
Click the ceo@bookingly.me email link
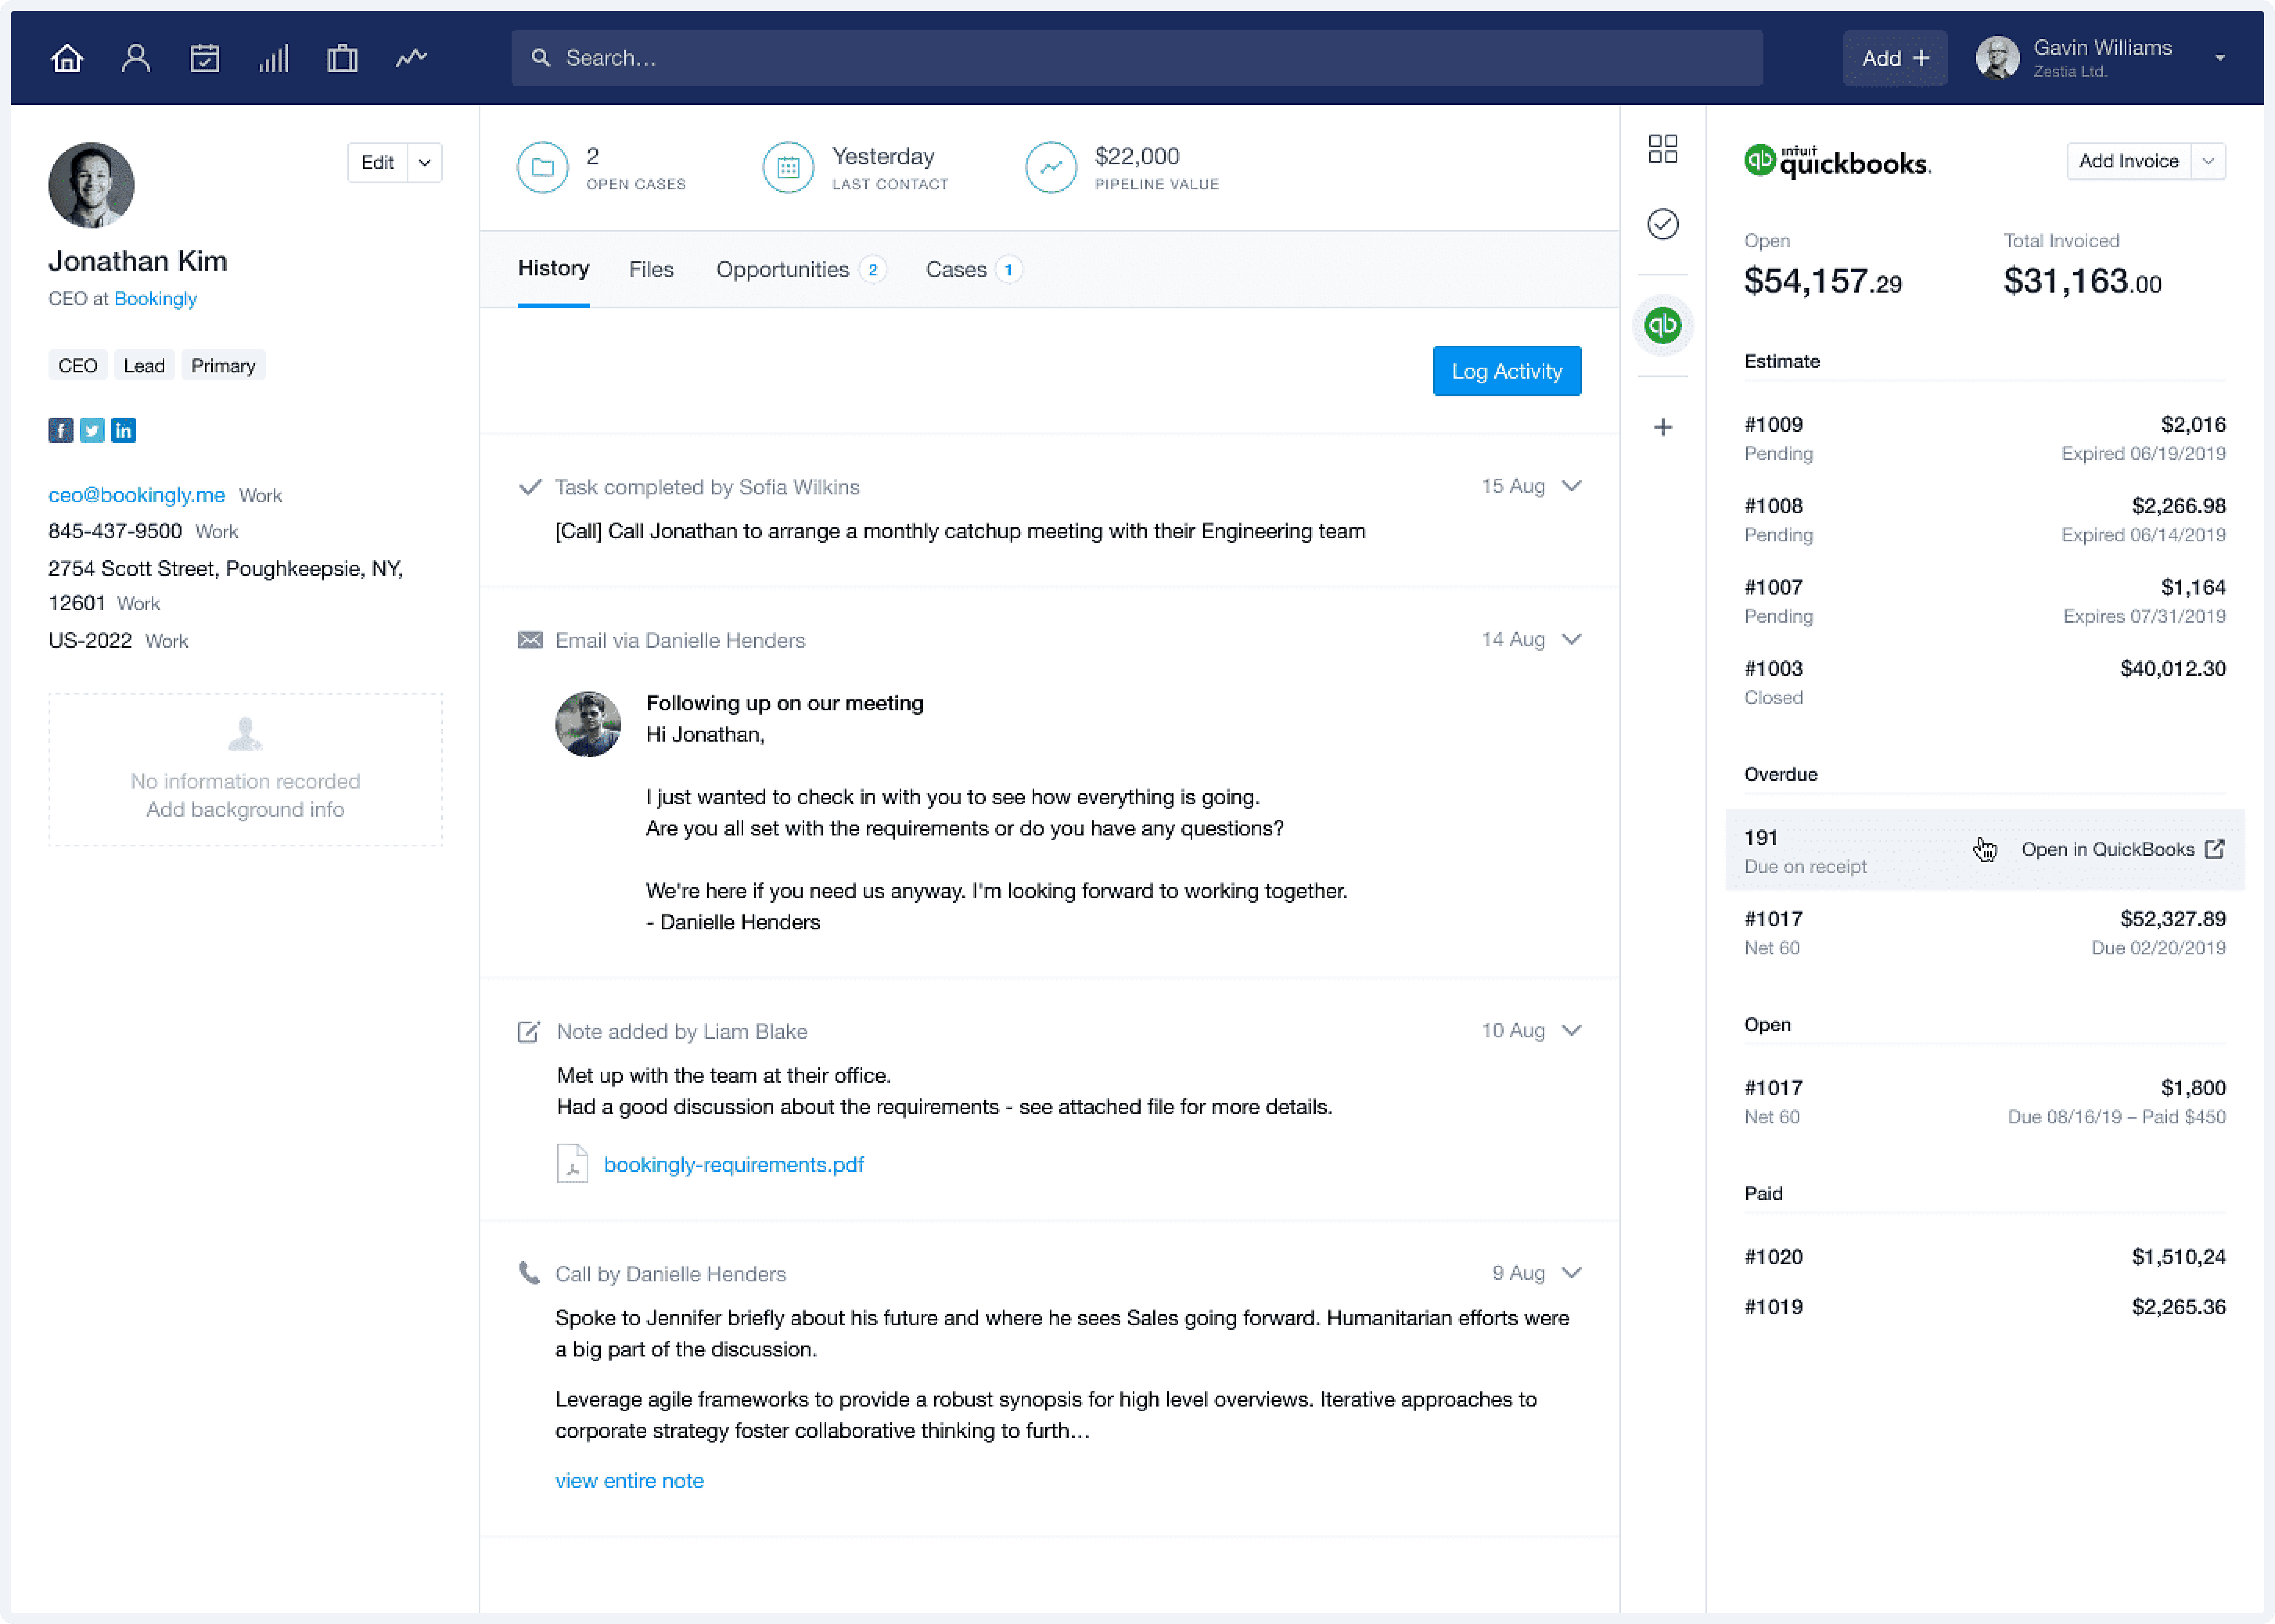[137, 495]
